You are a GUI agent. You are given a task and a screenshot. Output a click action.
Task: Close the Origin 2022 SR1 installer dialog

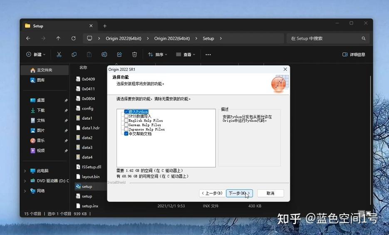click(x=285, y=69)
